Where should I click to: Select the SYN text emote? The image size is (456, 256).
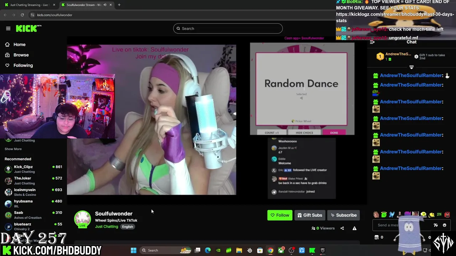[439, 214]
